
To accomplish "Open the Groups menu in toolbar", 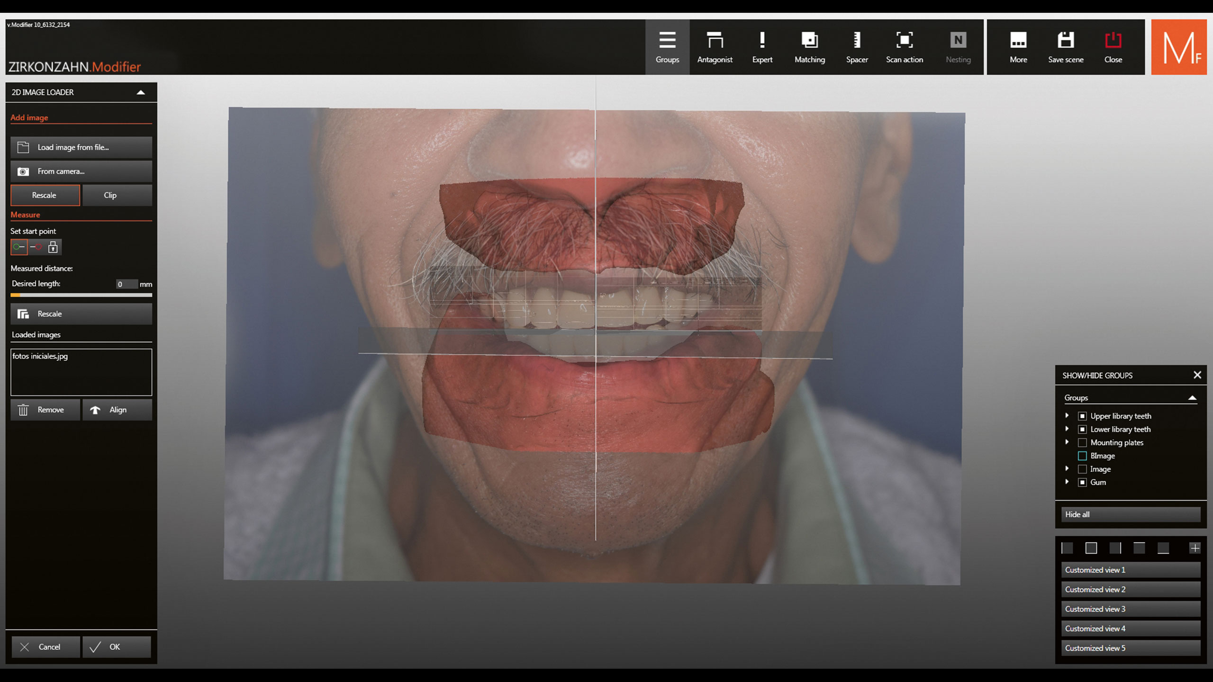I will [667, 47].
